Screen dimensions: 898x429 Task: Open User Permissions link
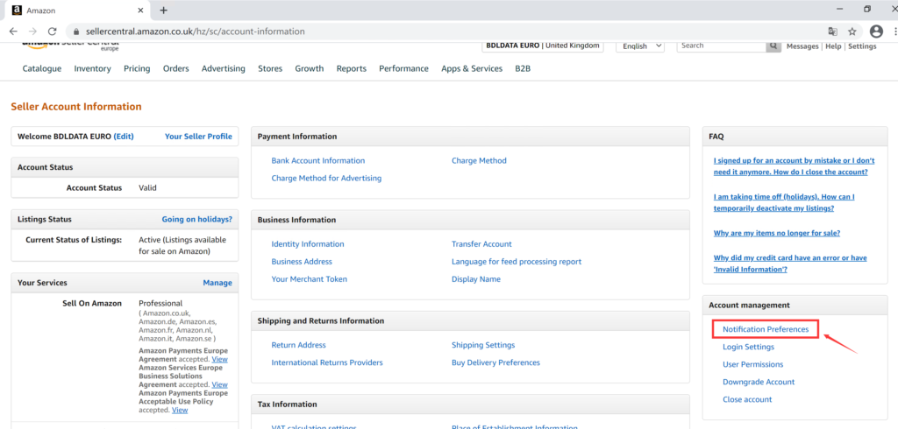point(753,364)
